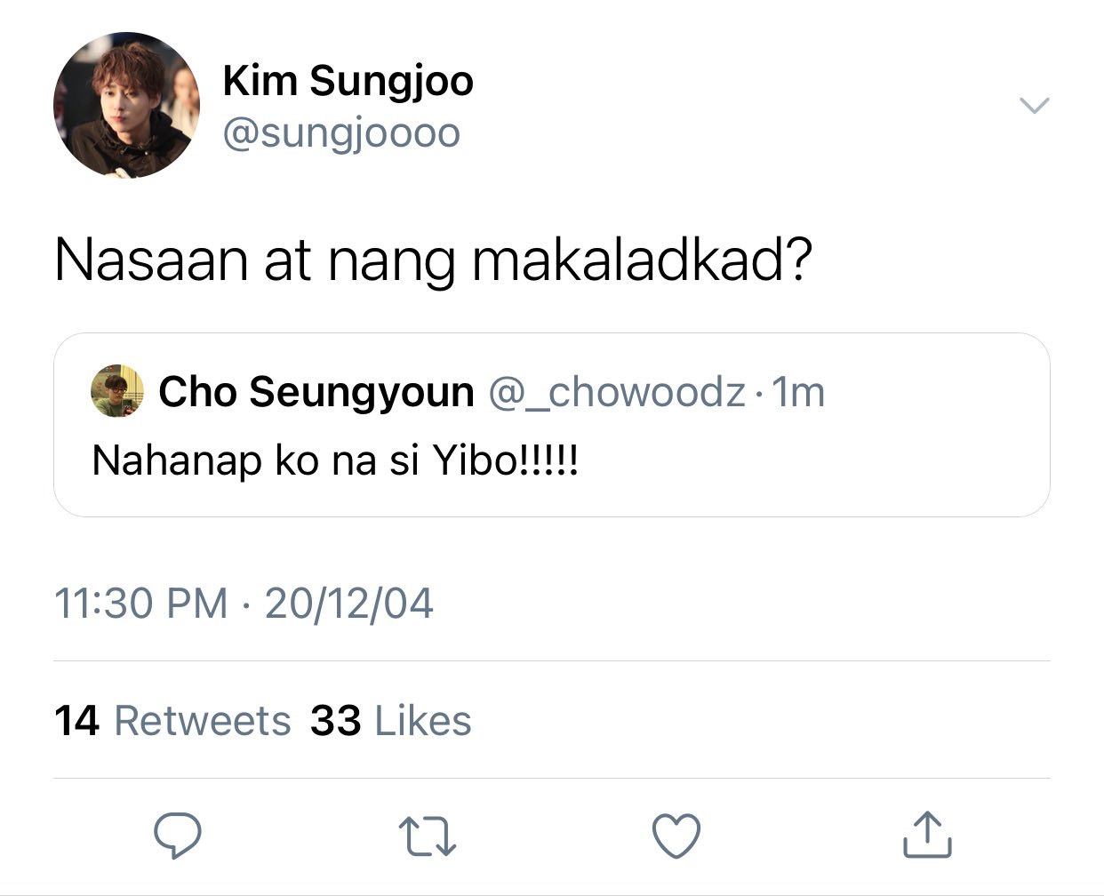Open Kim Sungjoo's profile picture
Screen dimensions: 1104x896
click(x=126, y=105)
